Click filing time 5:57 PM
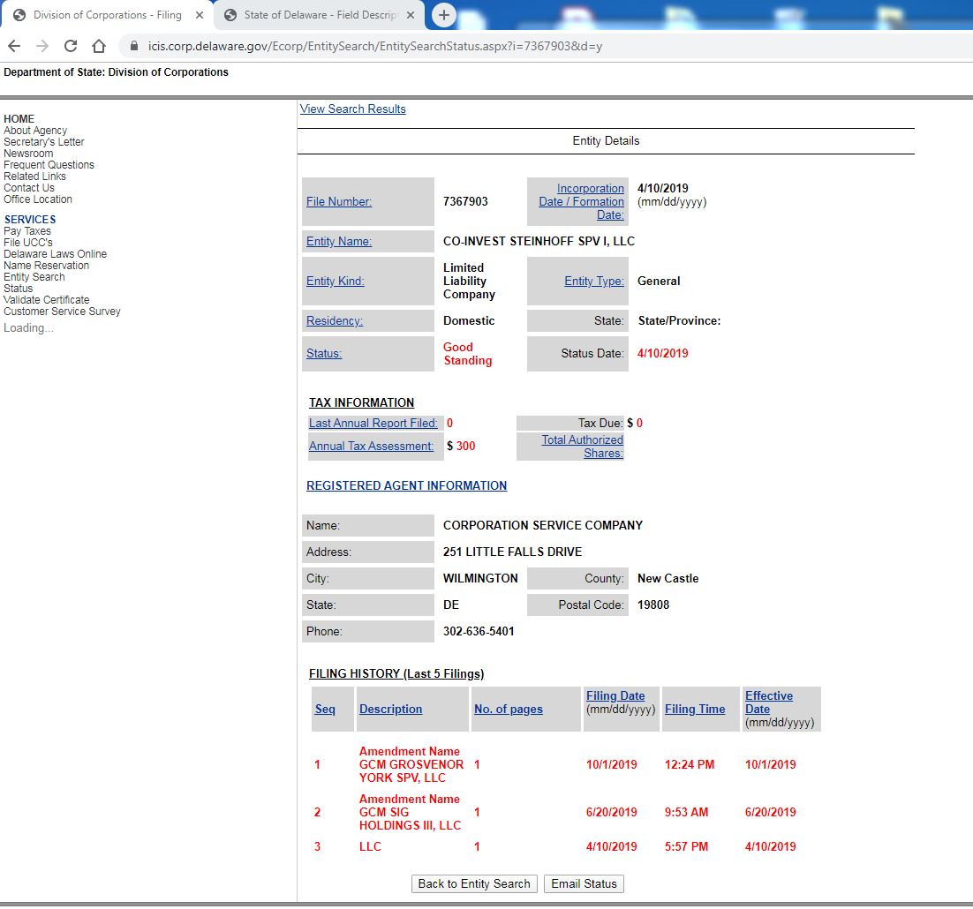Image resolution: width=973 pixels, height=909 pixels. coord(686,846)
